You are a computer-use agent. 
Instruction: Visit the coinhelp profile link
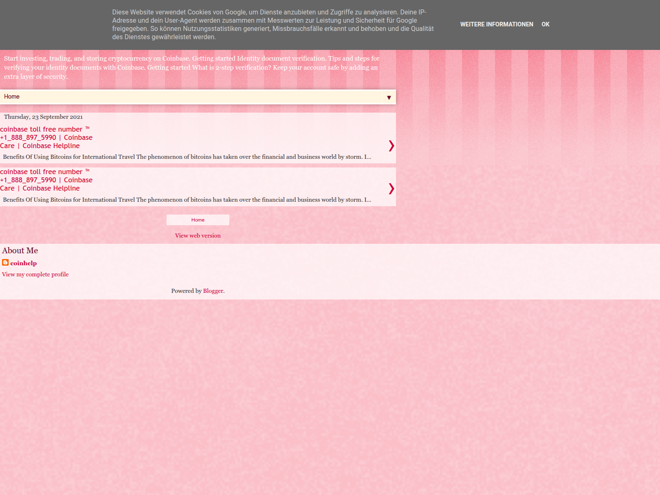click(24, 263)
